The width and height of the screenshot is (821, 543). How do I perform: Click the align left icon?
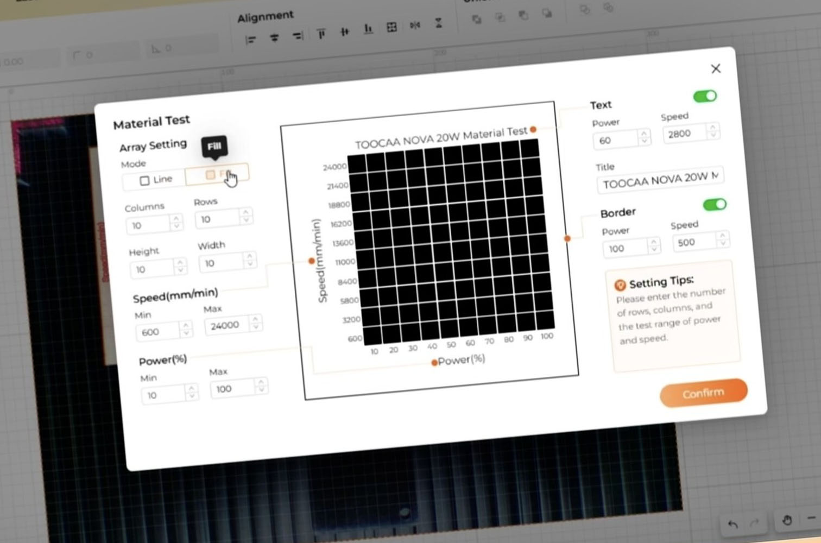(250, 40)
